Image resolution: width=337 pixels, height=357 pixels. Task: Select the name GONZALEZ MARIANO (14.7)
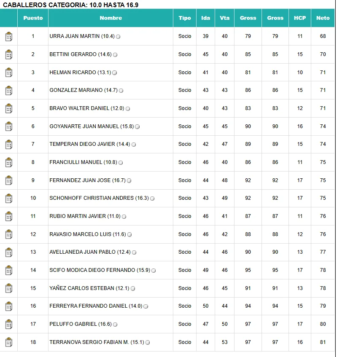[84, 90]
